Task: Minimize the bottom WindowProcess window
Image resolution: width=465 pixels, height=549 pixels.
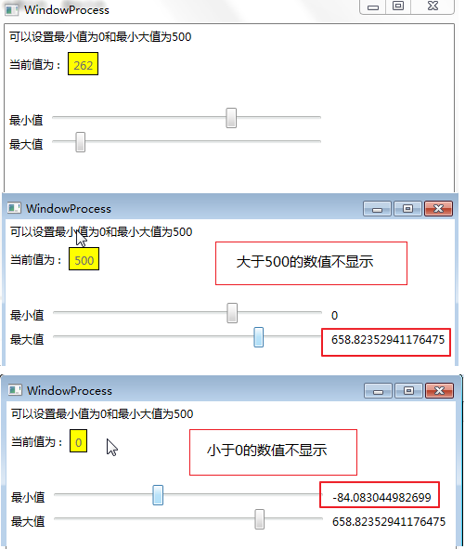Action: click(378, 391)
